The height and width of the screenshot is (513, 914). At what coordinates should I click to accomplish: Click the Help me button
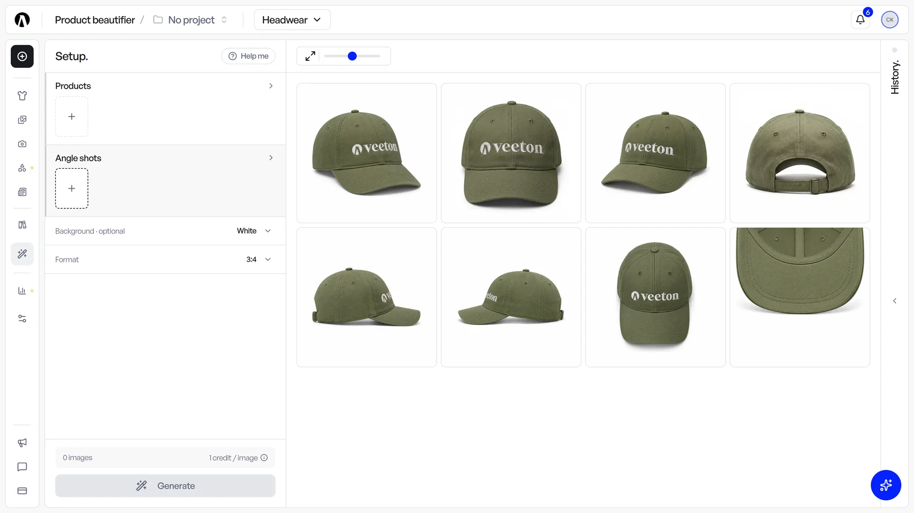pyautogui.click(x=248, y=56)
